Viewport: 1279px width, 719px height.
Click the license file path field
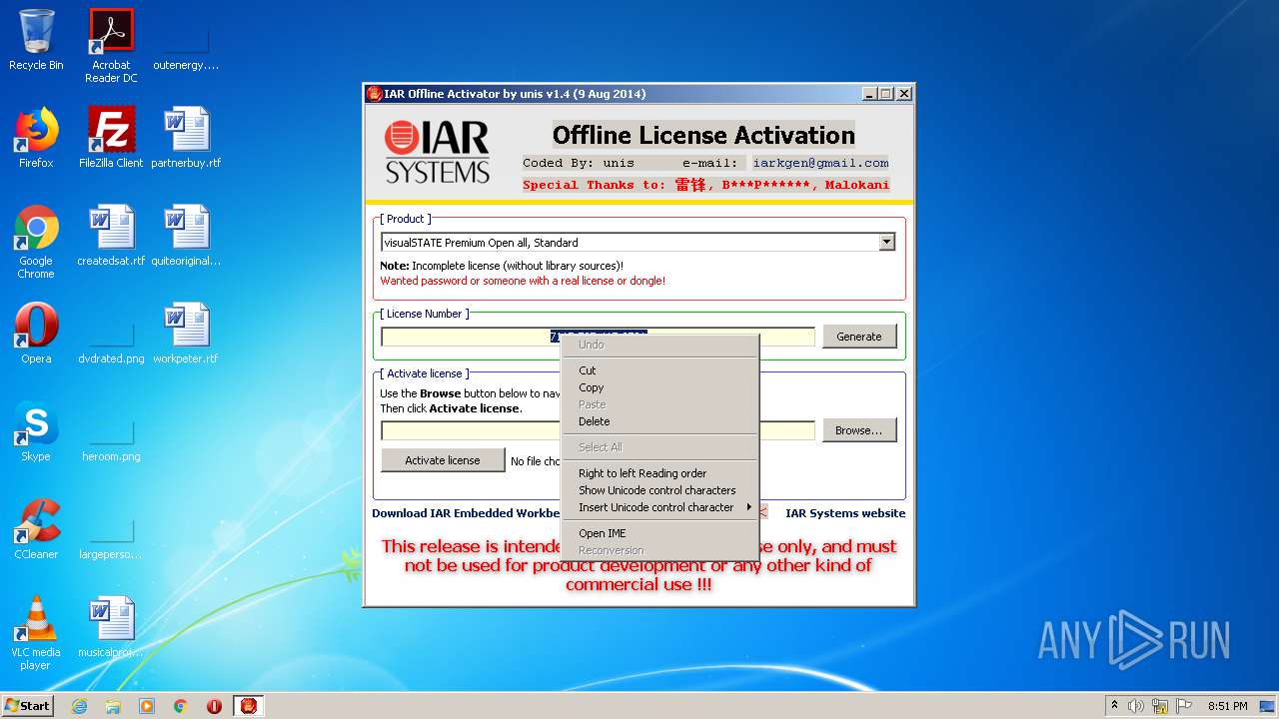point(598,430)
